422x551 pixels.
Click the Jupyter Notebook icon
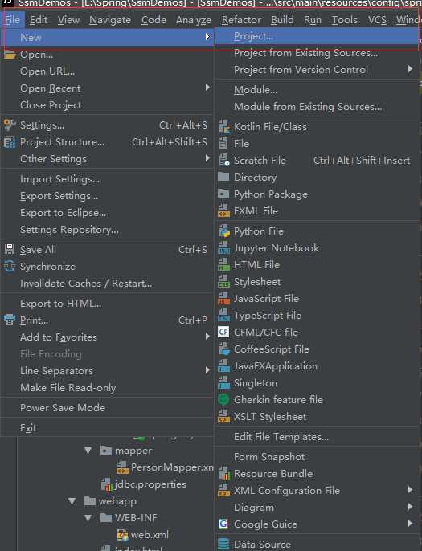[x=223, y=247]
